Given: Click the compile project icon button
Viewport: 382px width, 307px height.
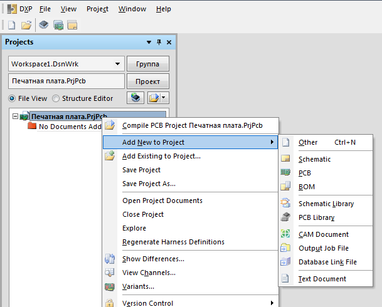Looking at the screenshot, I should (x=135, y=98).
